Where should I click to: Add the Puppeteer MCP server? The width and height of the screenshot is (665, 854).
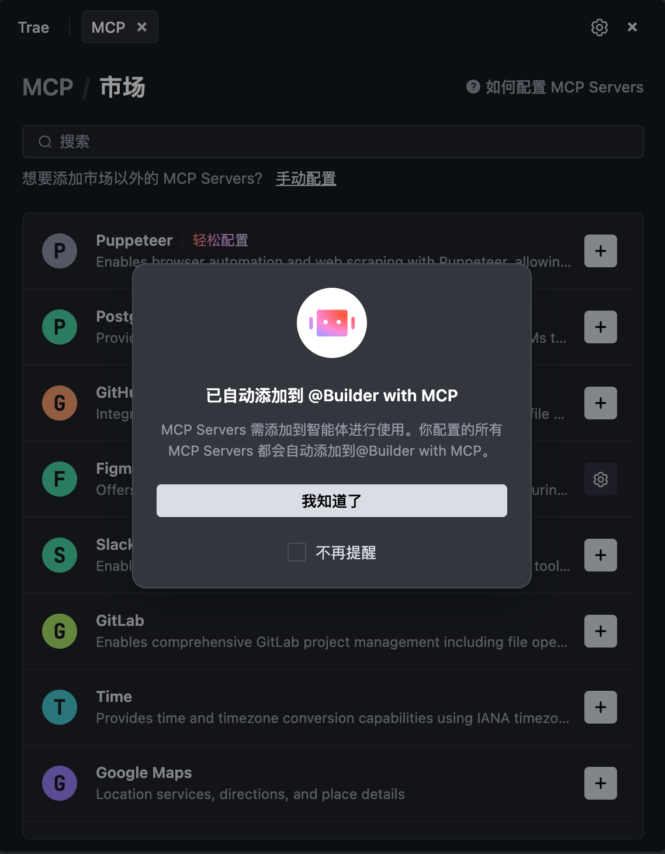tap(601, 251)
